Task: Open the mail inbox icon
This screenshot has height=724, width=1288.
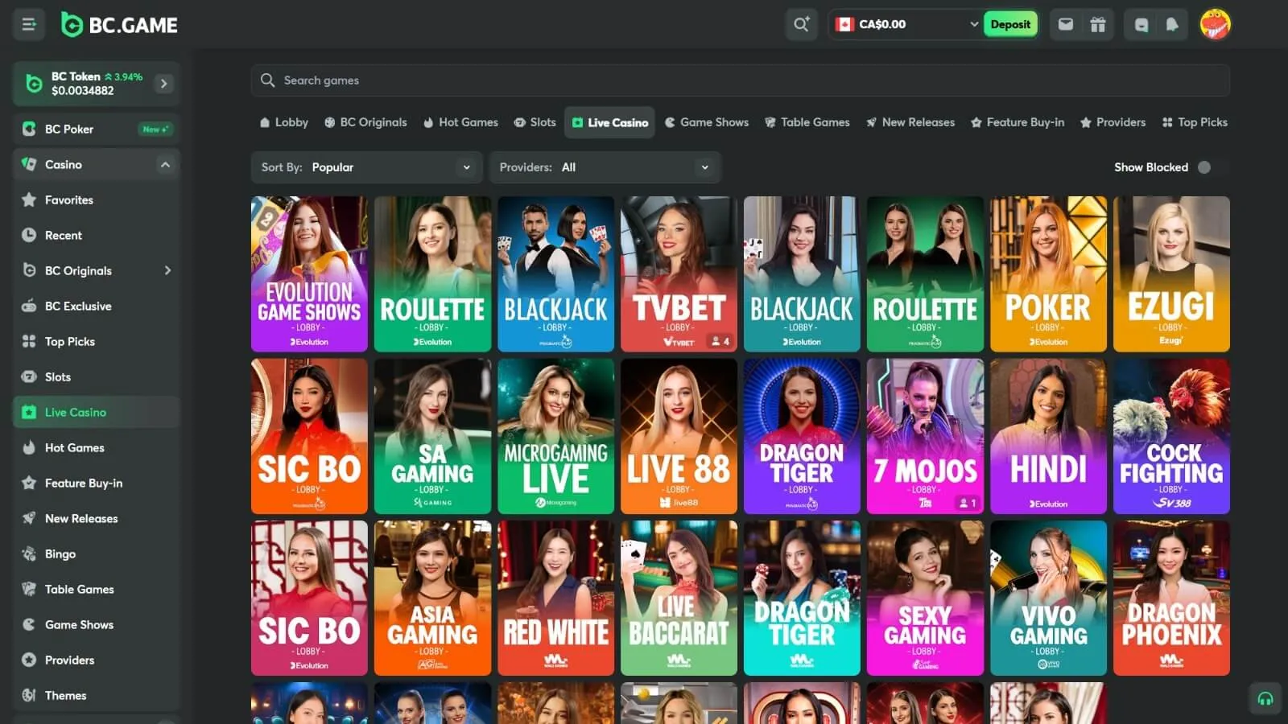Action: click(x=1065, y=24)
